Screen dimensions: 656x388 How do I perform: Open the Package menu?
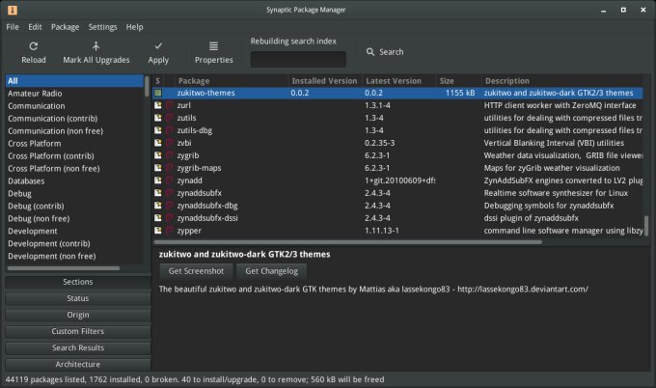coord(66,27)
